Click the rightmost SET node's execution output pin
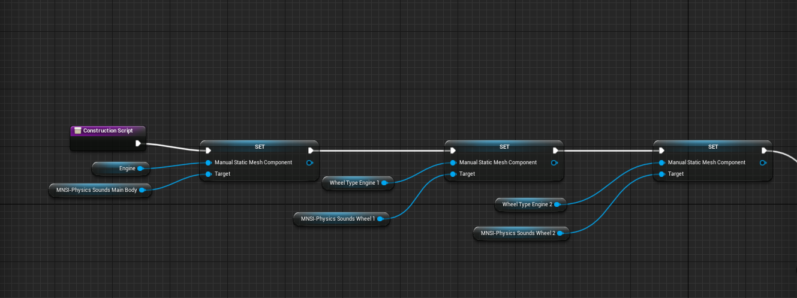 pyautogui.click(x=764, y=150)
